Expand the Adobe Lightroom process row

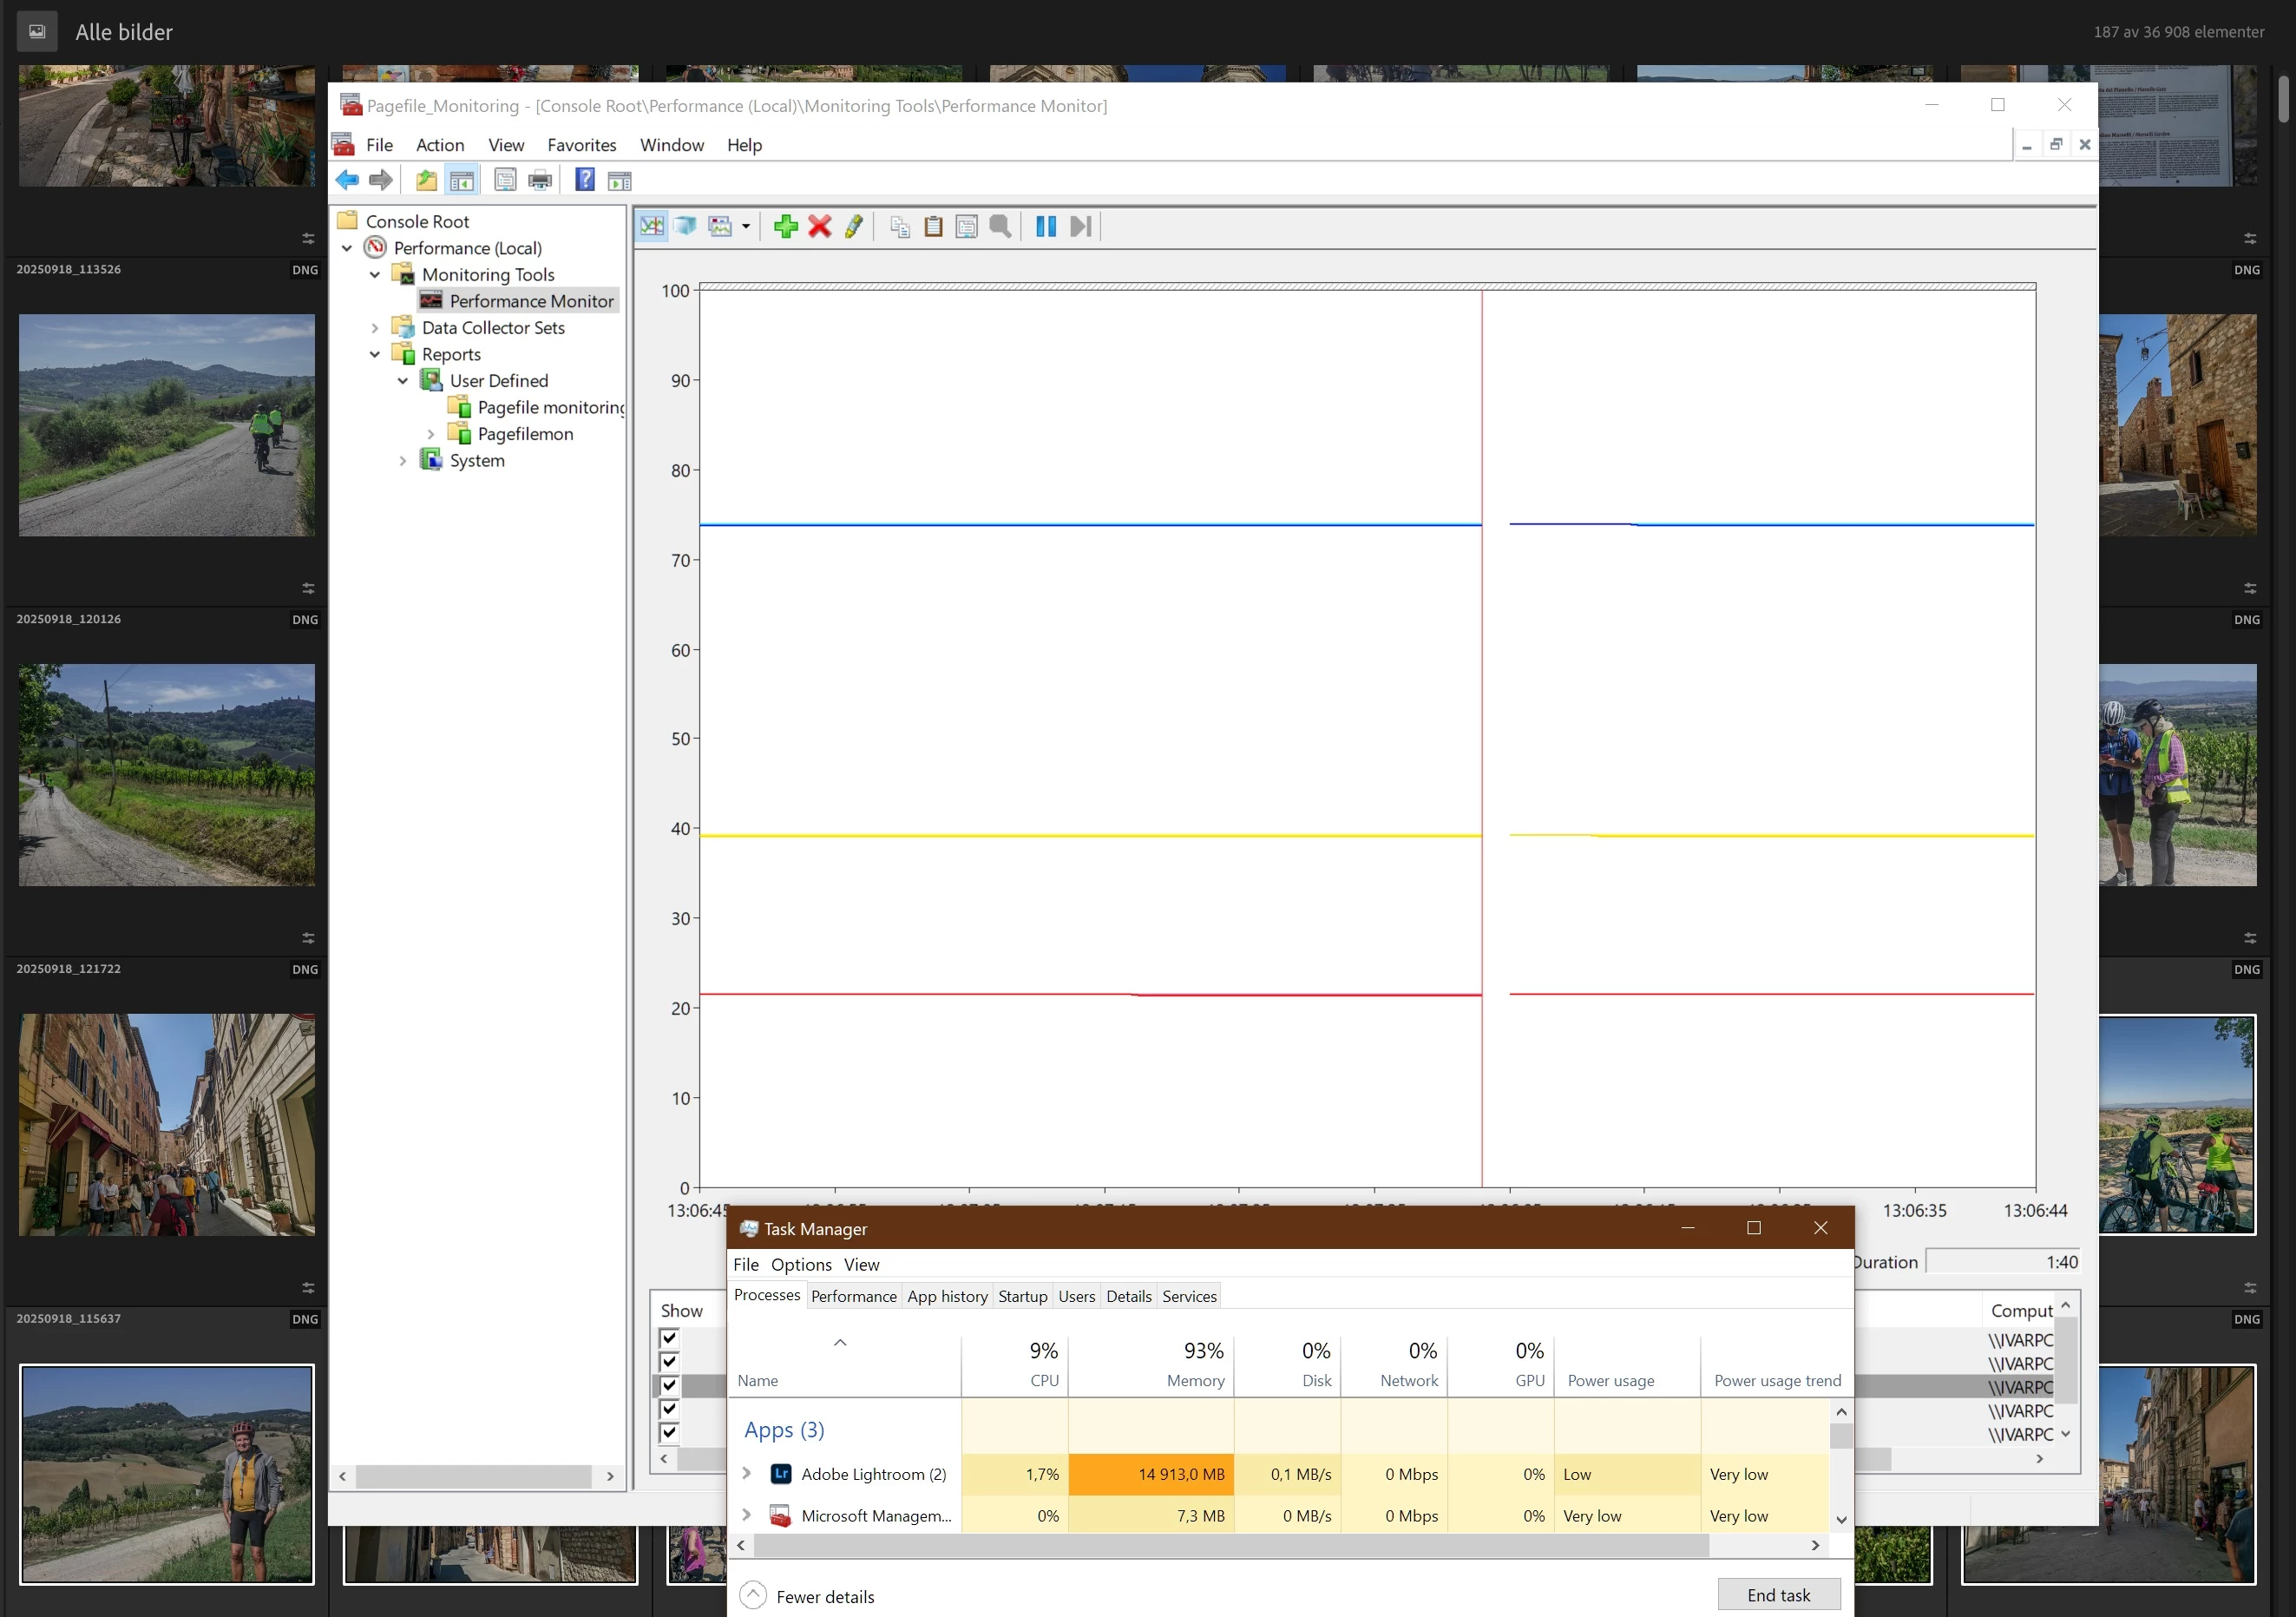pyautogui.click(x=746, y=1474)
